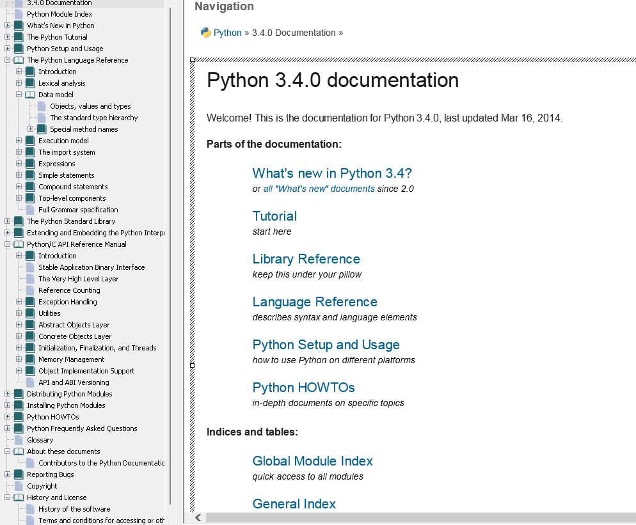Expand the What's New in Python node
The image size is (636, 525).
7,25
